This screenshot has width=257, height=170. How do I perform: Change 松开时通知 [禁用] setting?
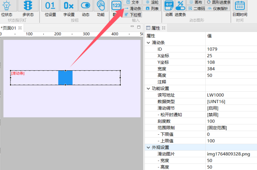pos(231,115)
